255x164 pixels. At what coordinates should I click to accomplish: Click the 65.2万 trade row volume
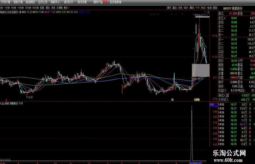coord(243,124)
